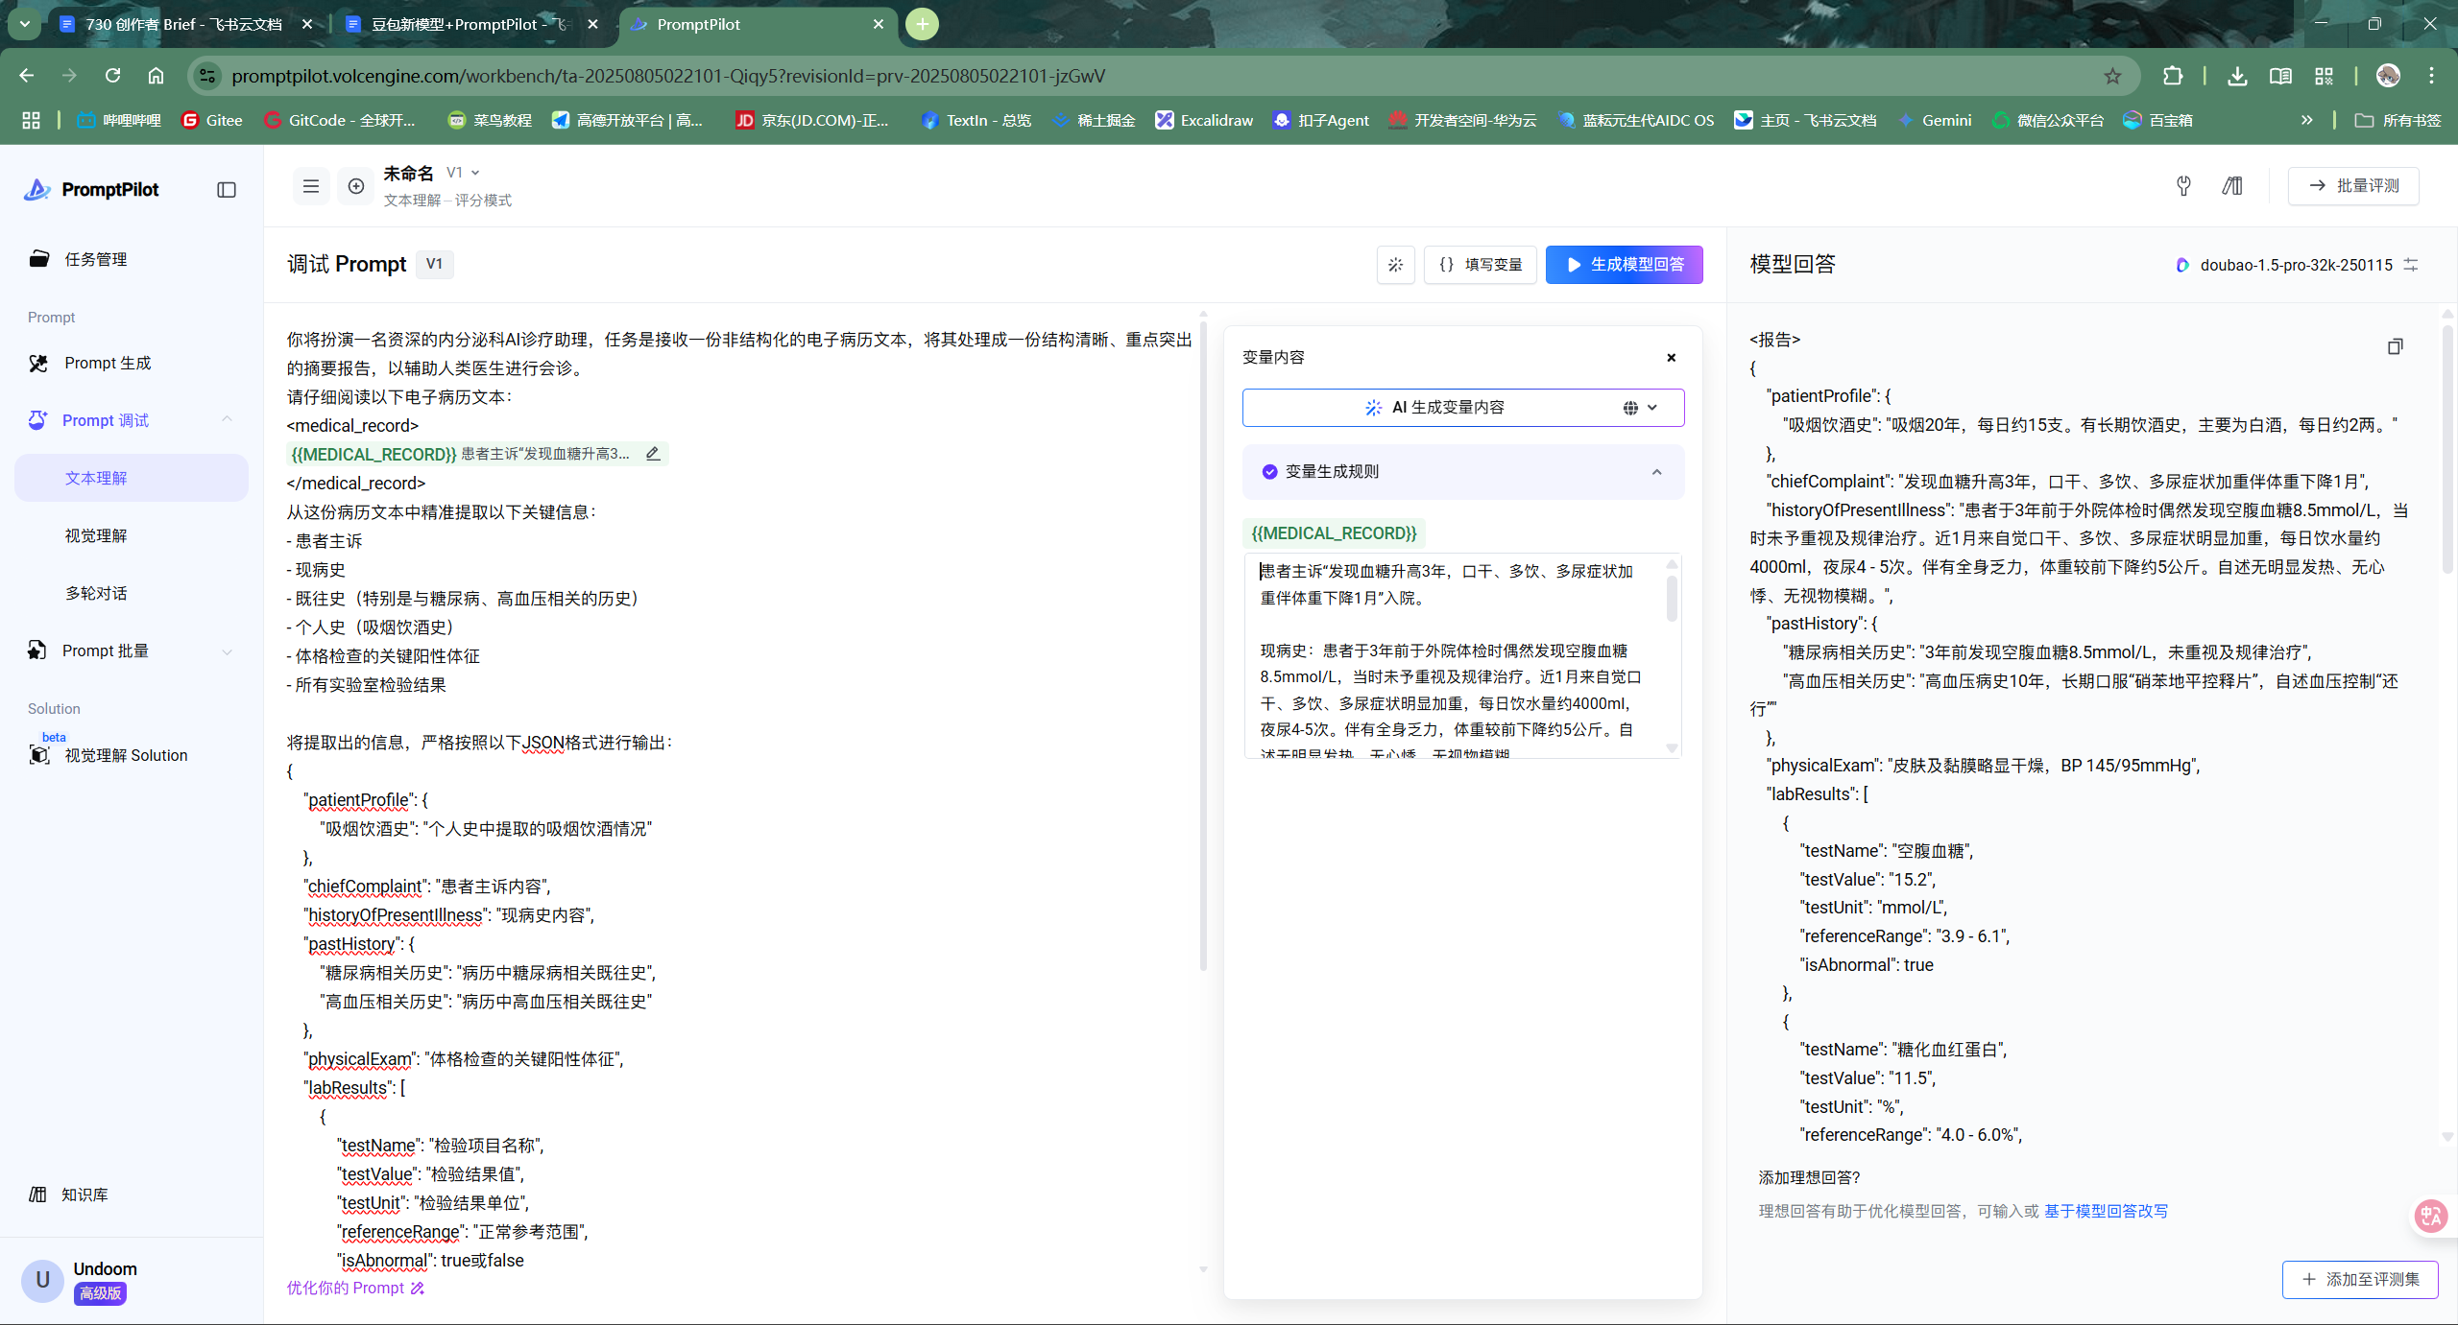Collapse the Prompt 调试 sidebar group
Viewport: 2458px width, 1325px height.
pyautogui.click(x=227, y=419)
